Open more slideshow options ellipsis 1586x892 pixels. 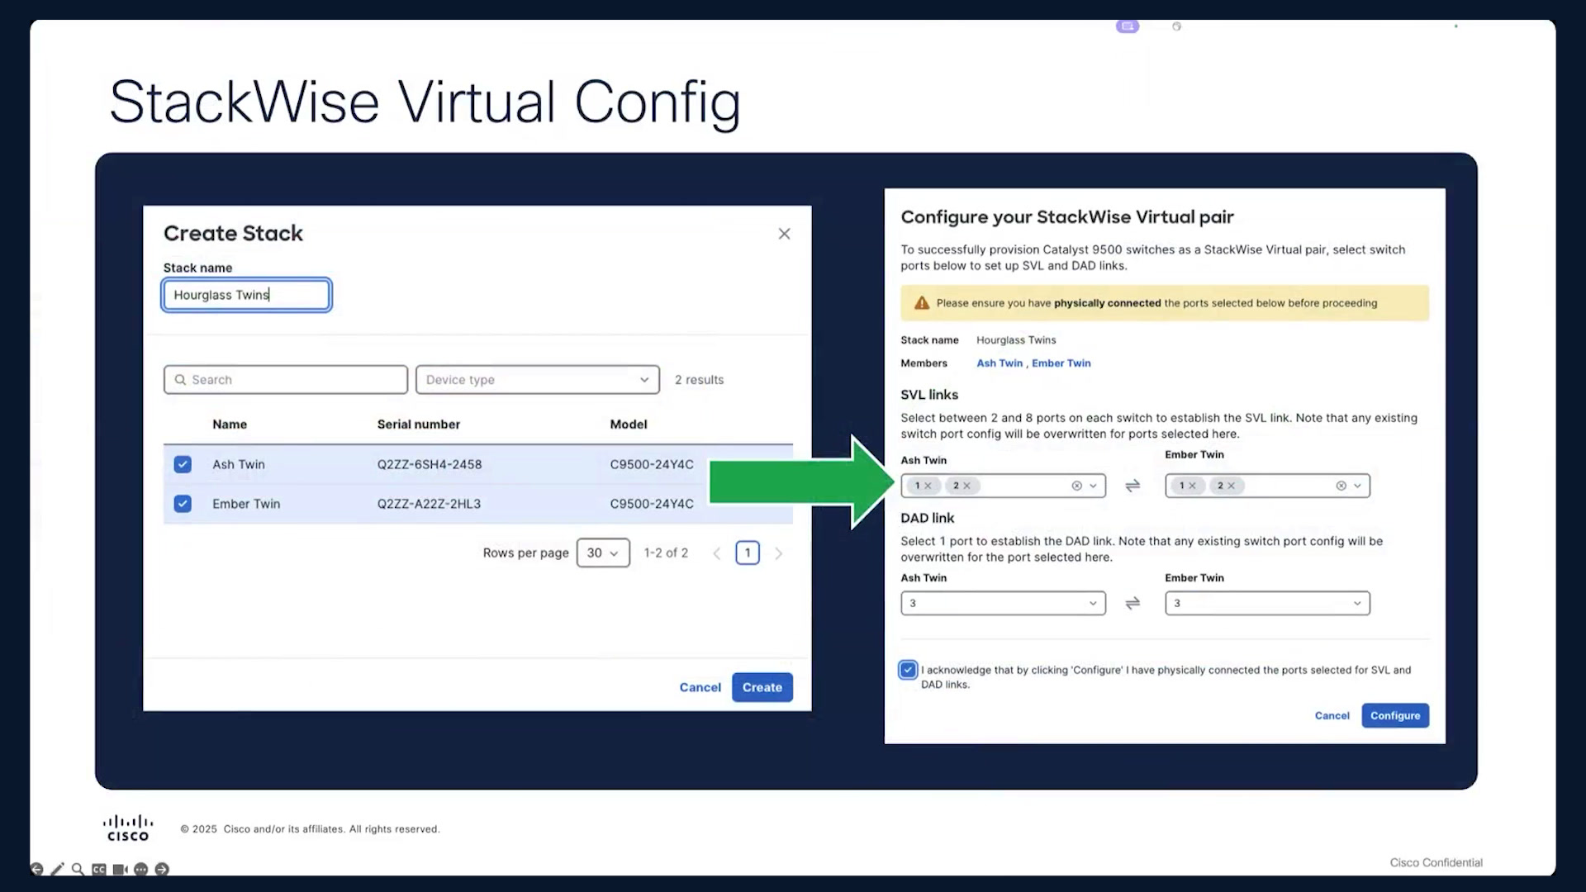(x=141, y=869)
